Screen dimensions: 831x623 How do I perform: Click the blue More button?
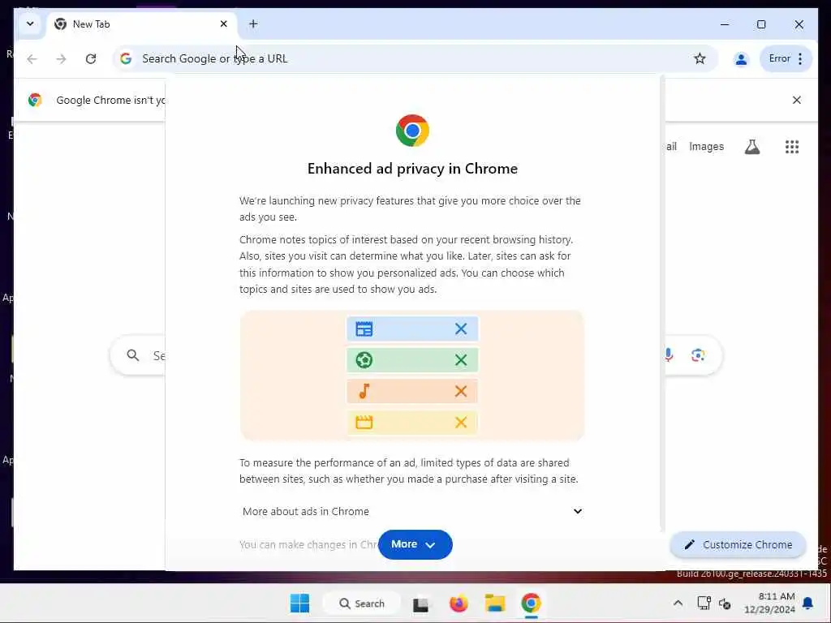pos(415,544)
